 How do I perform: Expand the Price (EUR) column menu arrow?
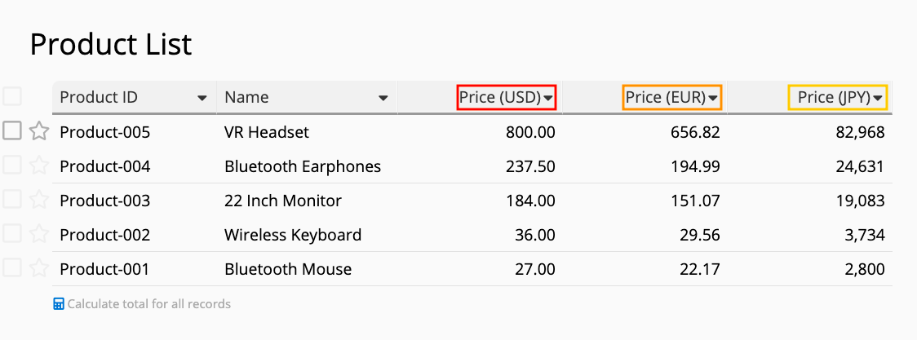tap(713, 98)
